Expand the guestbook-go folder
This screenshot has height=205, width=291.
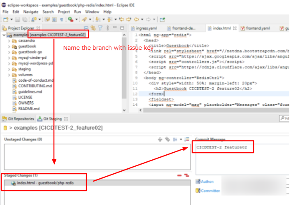[x=9, y=52]
